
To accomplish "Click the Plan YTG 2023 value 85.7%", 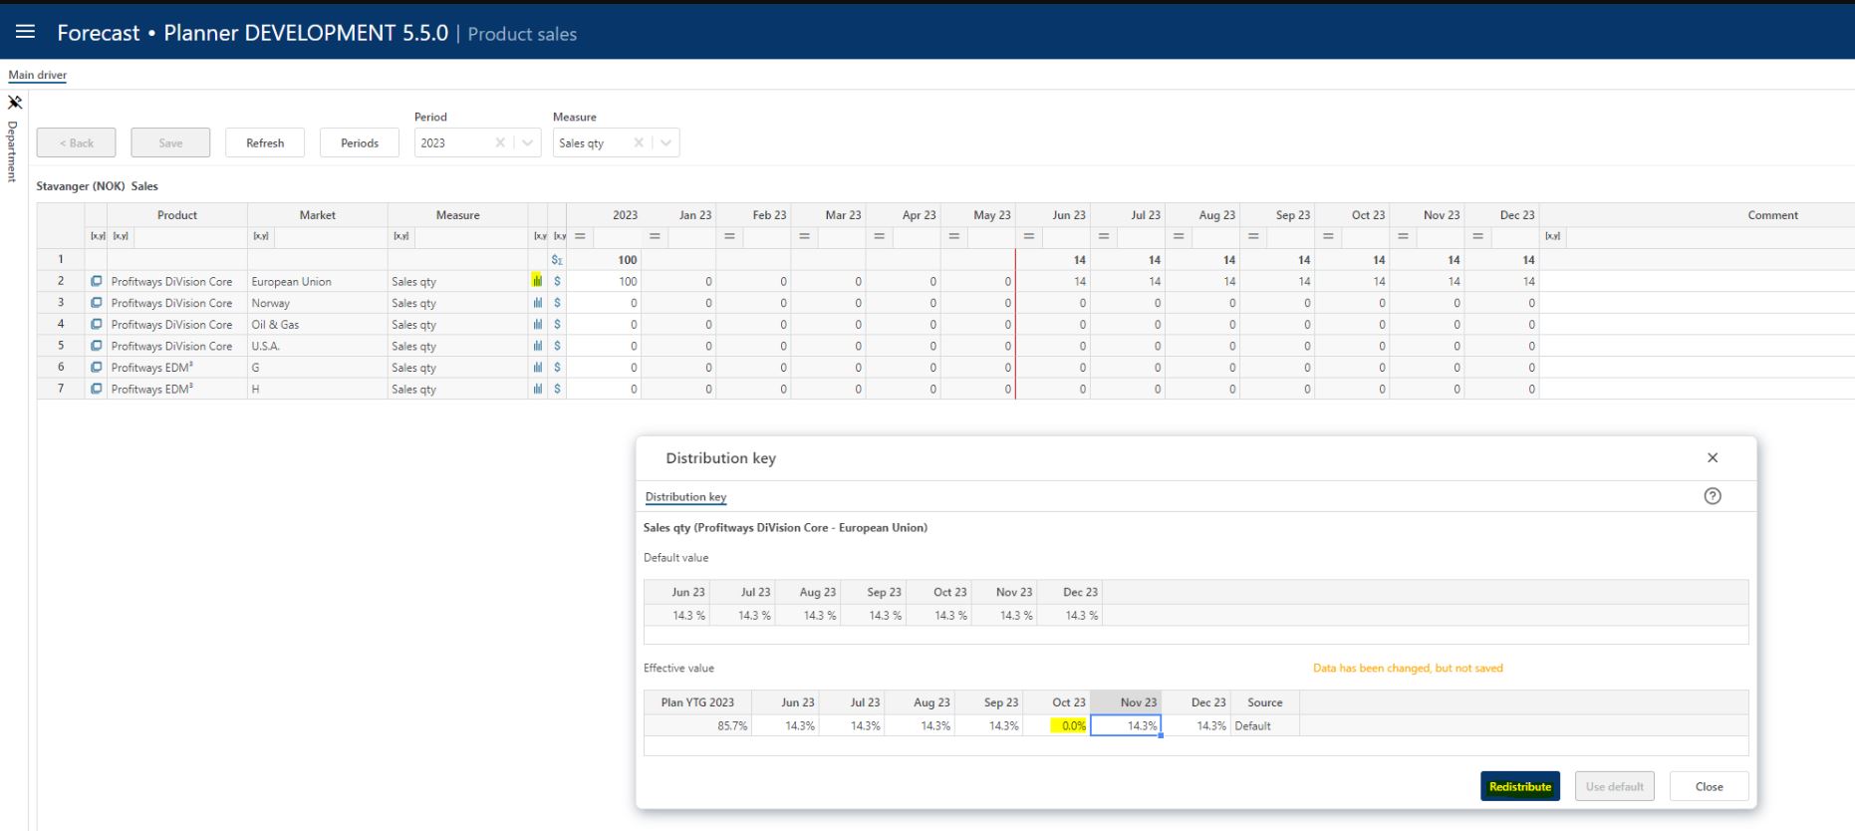I will click(x=697, y=725).
